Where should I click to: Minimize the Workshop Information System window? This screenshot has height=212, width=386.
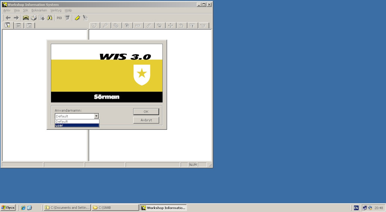(x=199, y=4)
